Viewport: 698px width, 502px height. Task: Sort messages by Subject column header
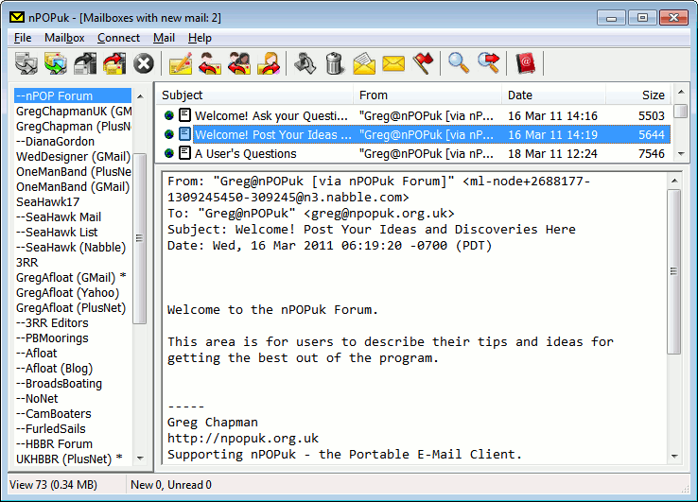[x=254, y=95]
